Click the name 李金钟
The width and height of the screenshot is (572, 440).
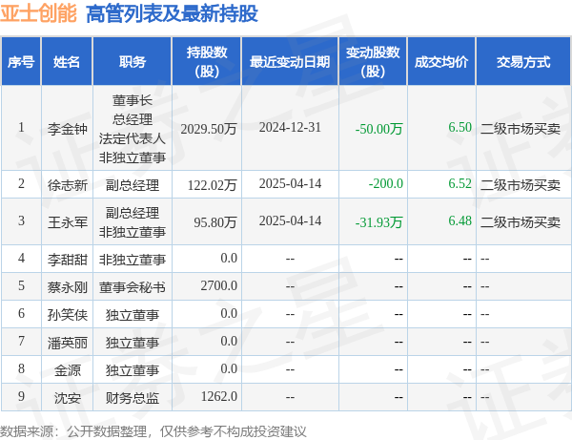tap(68, 129)
